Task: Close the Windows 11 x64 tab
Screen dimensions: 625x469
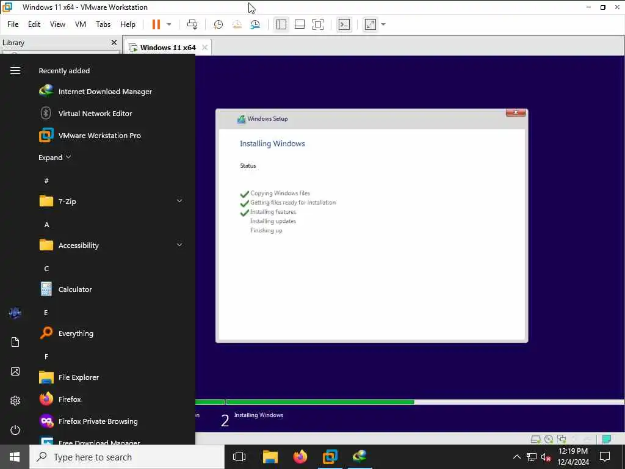Action: pos(204,48)
